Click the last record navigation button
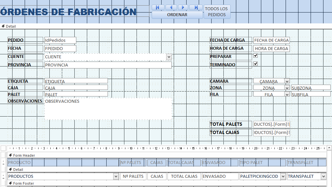 196,7
